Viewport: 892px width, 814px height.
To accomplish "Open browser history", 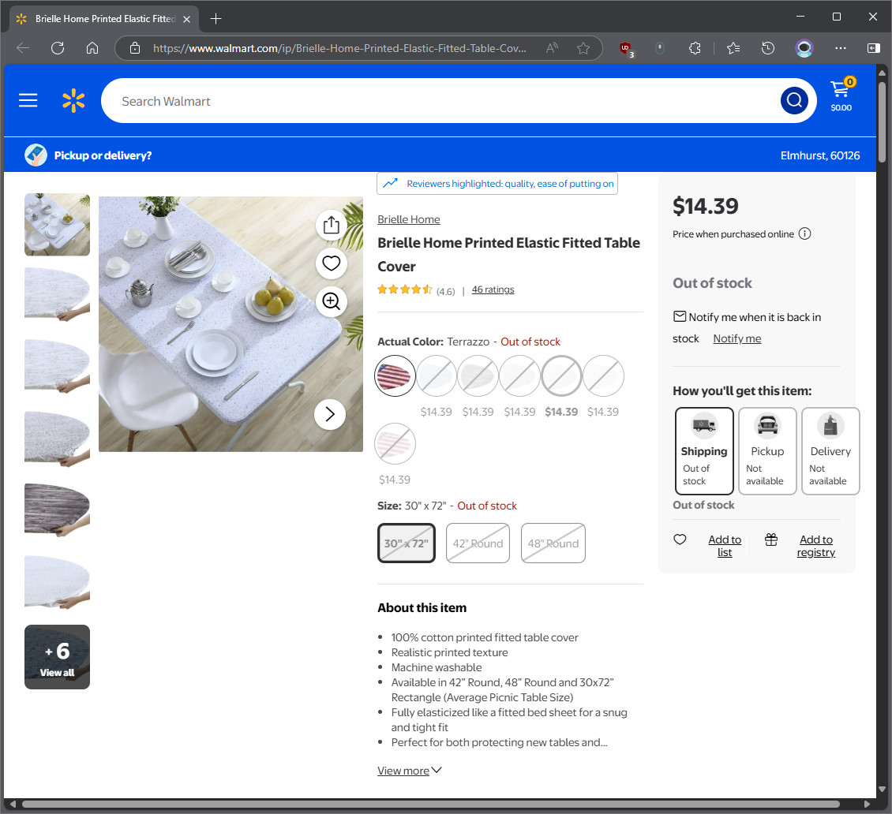I will 768,48.
